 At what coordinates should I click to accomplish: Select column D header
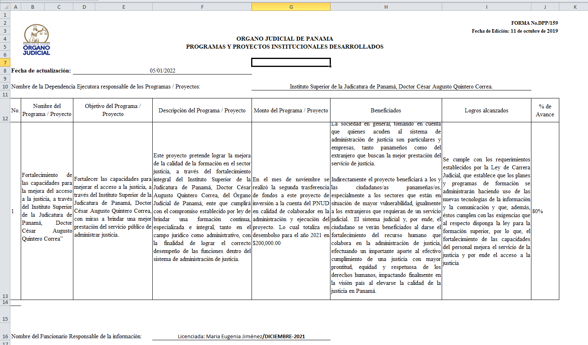(x=84, y=7)
